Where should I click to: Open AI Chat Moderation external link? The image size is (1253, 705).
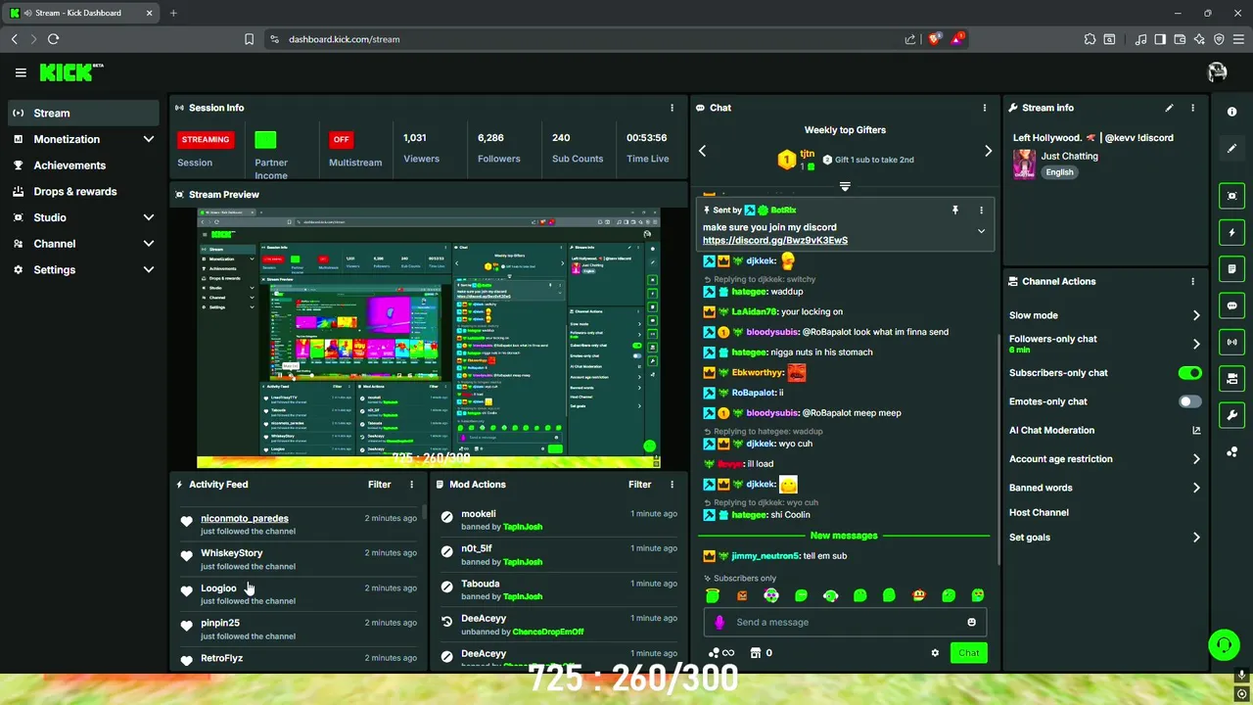pos(1196,430)
